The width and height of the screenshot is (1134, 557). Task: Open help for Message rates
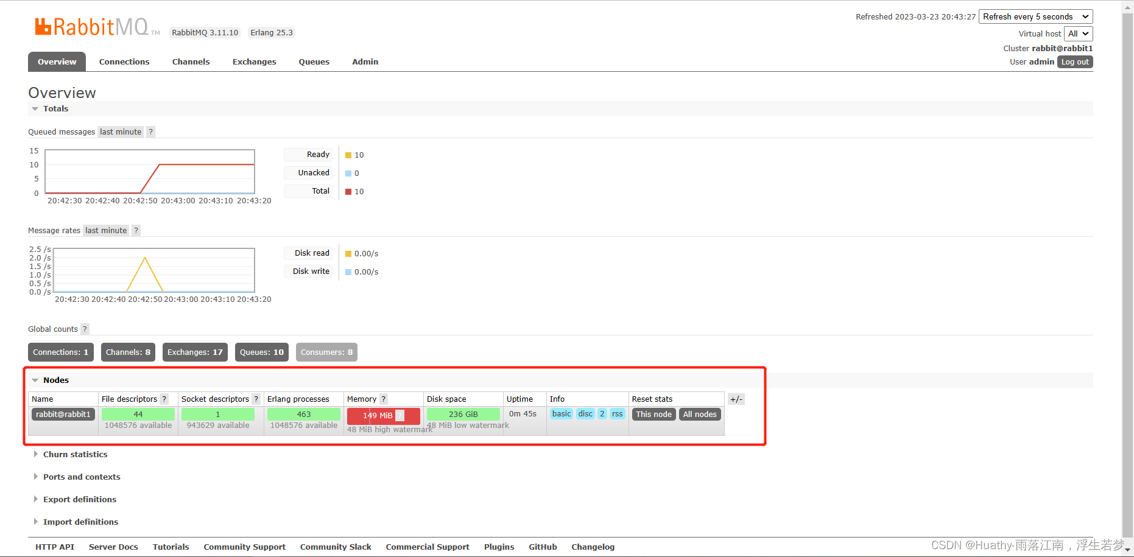136,231
